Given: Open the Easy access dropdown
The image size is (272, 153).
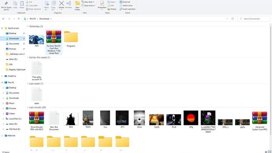Looking at the screenshot, I should (x=88, y=6).
